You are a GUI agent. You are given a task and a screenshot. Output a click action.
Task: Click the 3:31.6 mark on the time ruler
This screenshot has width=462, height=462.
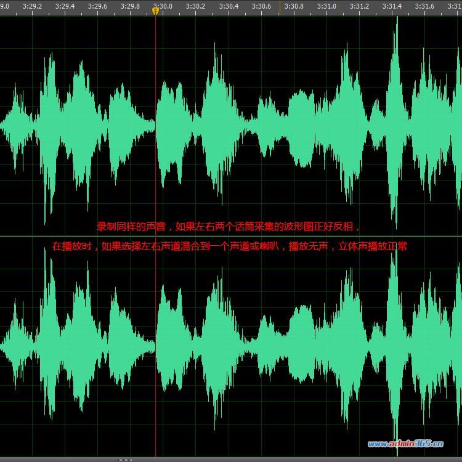click(424, 6)
